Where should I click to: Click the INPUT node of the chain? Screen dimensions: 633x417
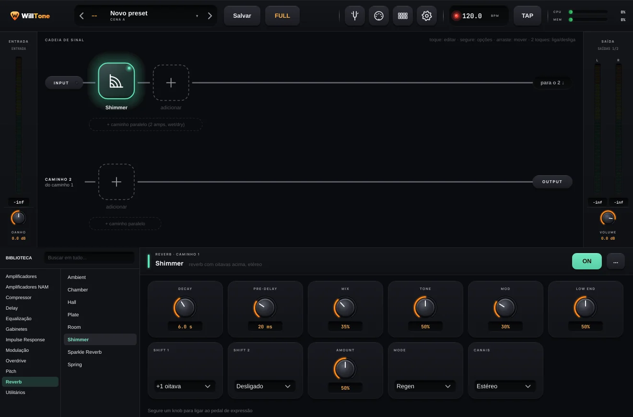64,83
